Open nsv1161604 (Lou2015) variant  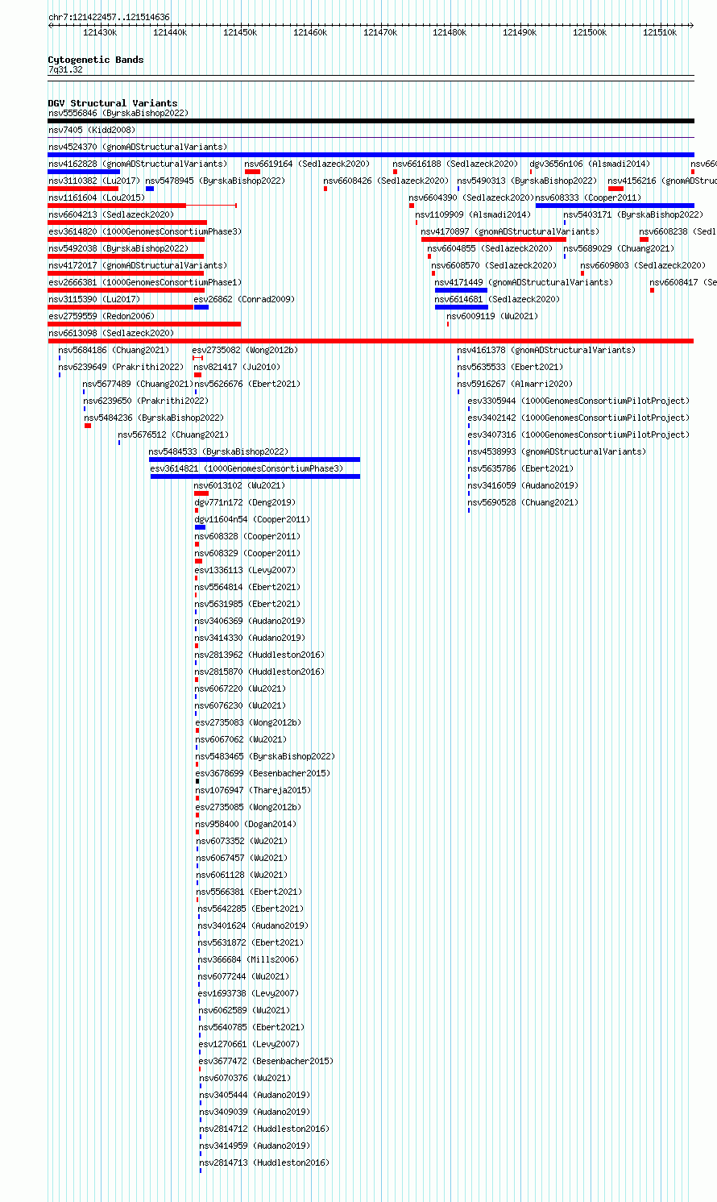click(x=97, y=198)
